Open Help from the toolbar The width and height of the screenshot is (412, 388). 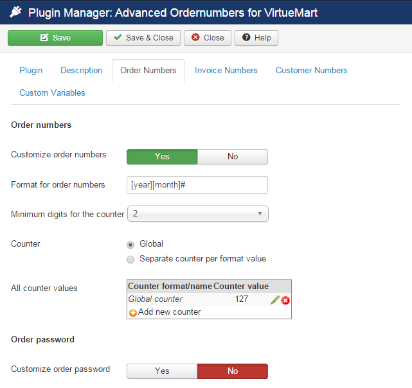tap(256, 38)
